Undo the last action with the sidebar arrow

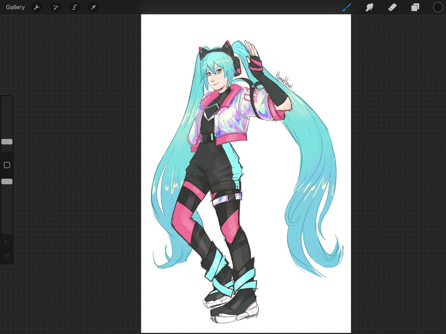pyautogui.click(x=7, y=242)
